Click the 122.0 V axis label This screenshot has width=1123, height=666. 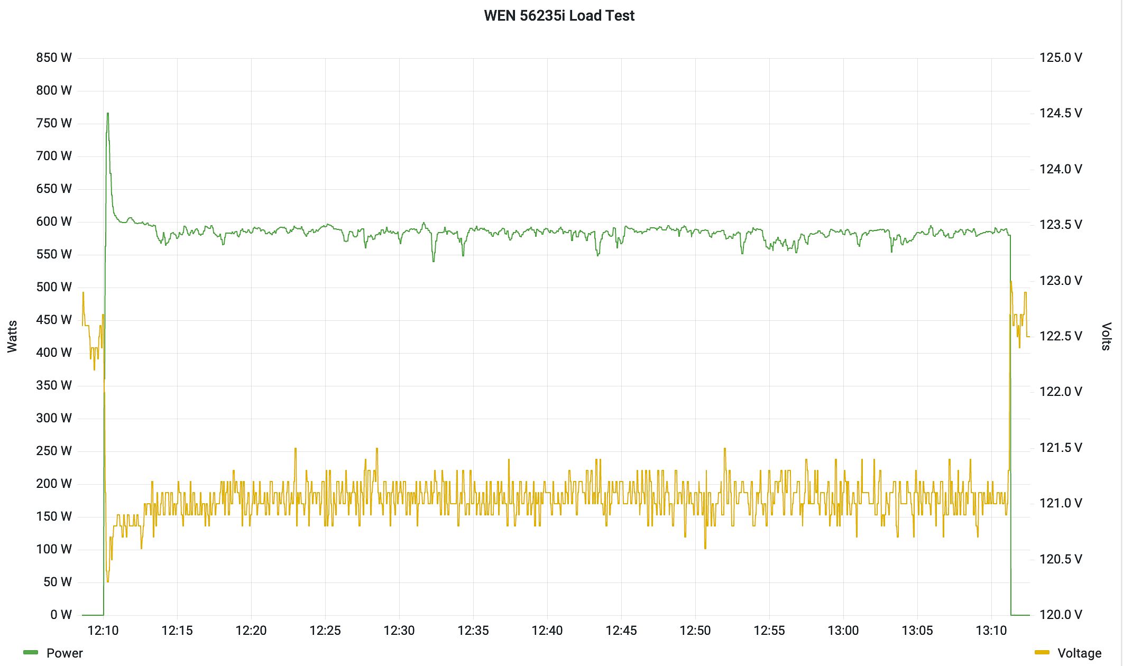1061,392
